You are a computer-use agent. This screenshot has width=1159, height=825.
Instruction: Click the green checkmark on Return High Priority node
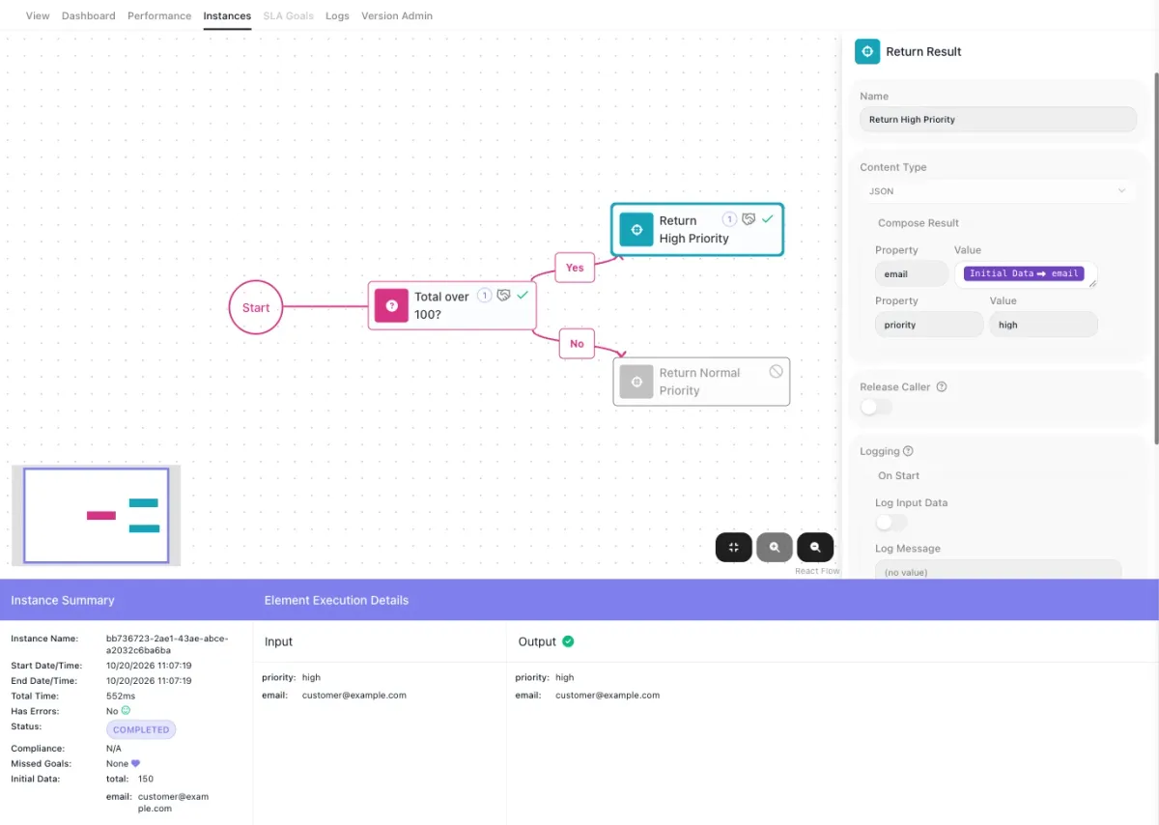coord(768,219)
